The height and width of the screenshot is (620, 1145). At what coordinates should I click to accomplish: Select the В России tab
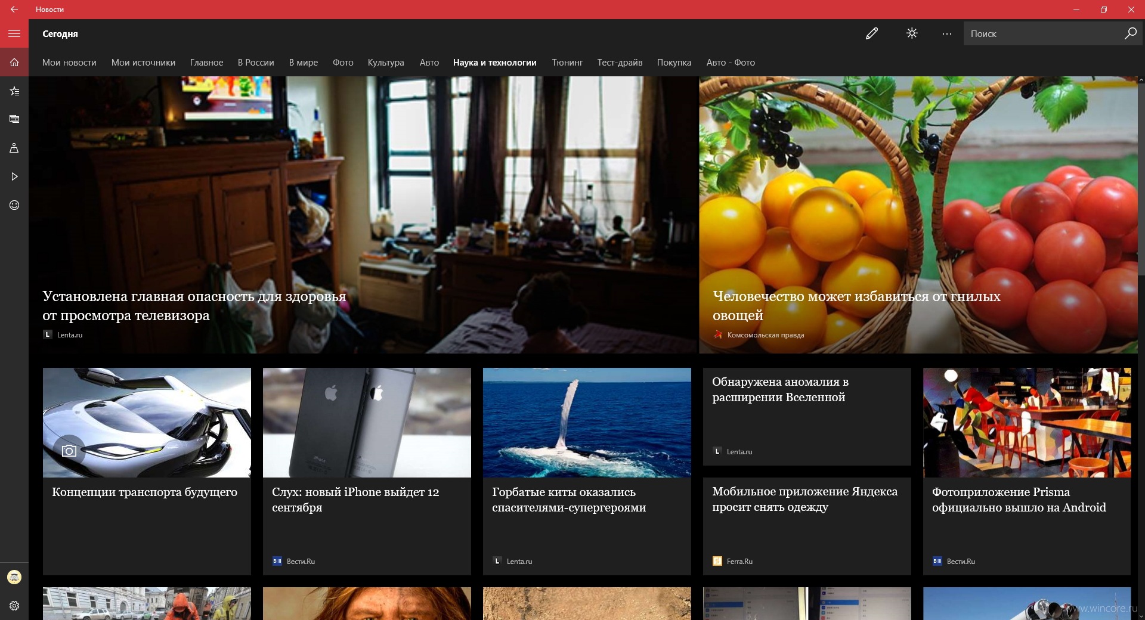coord(256,63)
